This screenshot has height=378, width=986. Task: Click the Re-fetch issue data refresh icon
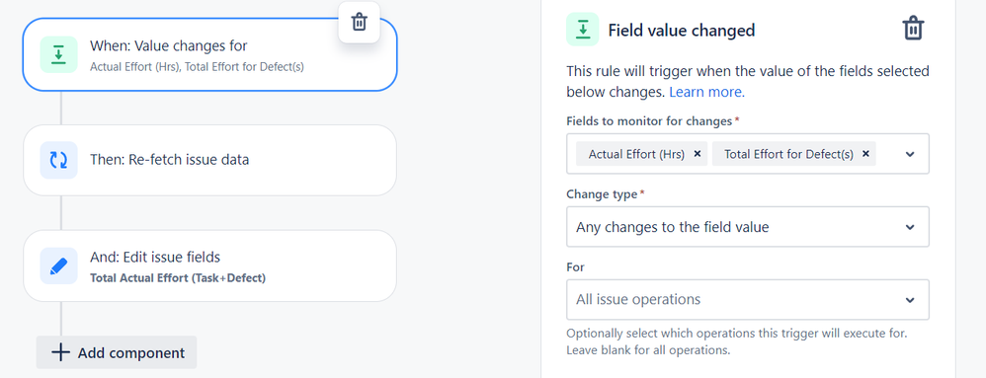[59, 160]
